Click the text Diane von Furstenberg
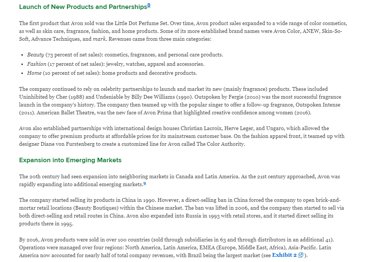This screenshot has width=370, height=262. pyautogui.click(x=67, y=144)
